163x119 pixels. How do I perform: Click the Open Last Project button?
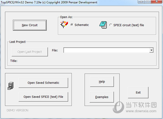pos(30,52)
